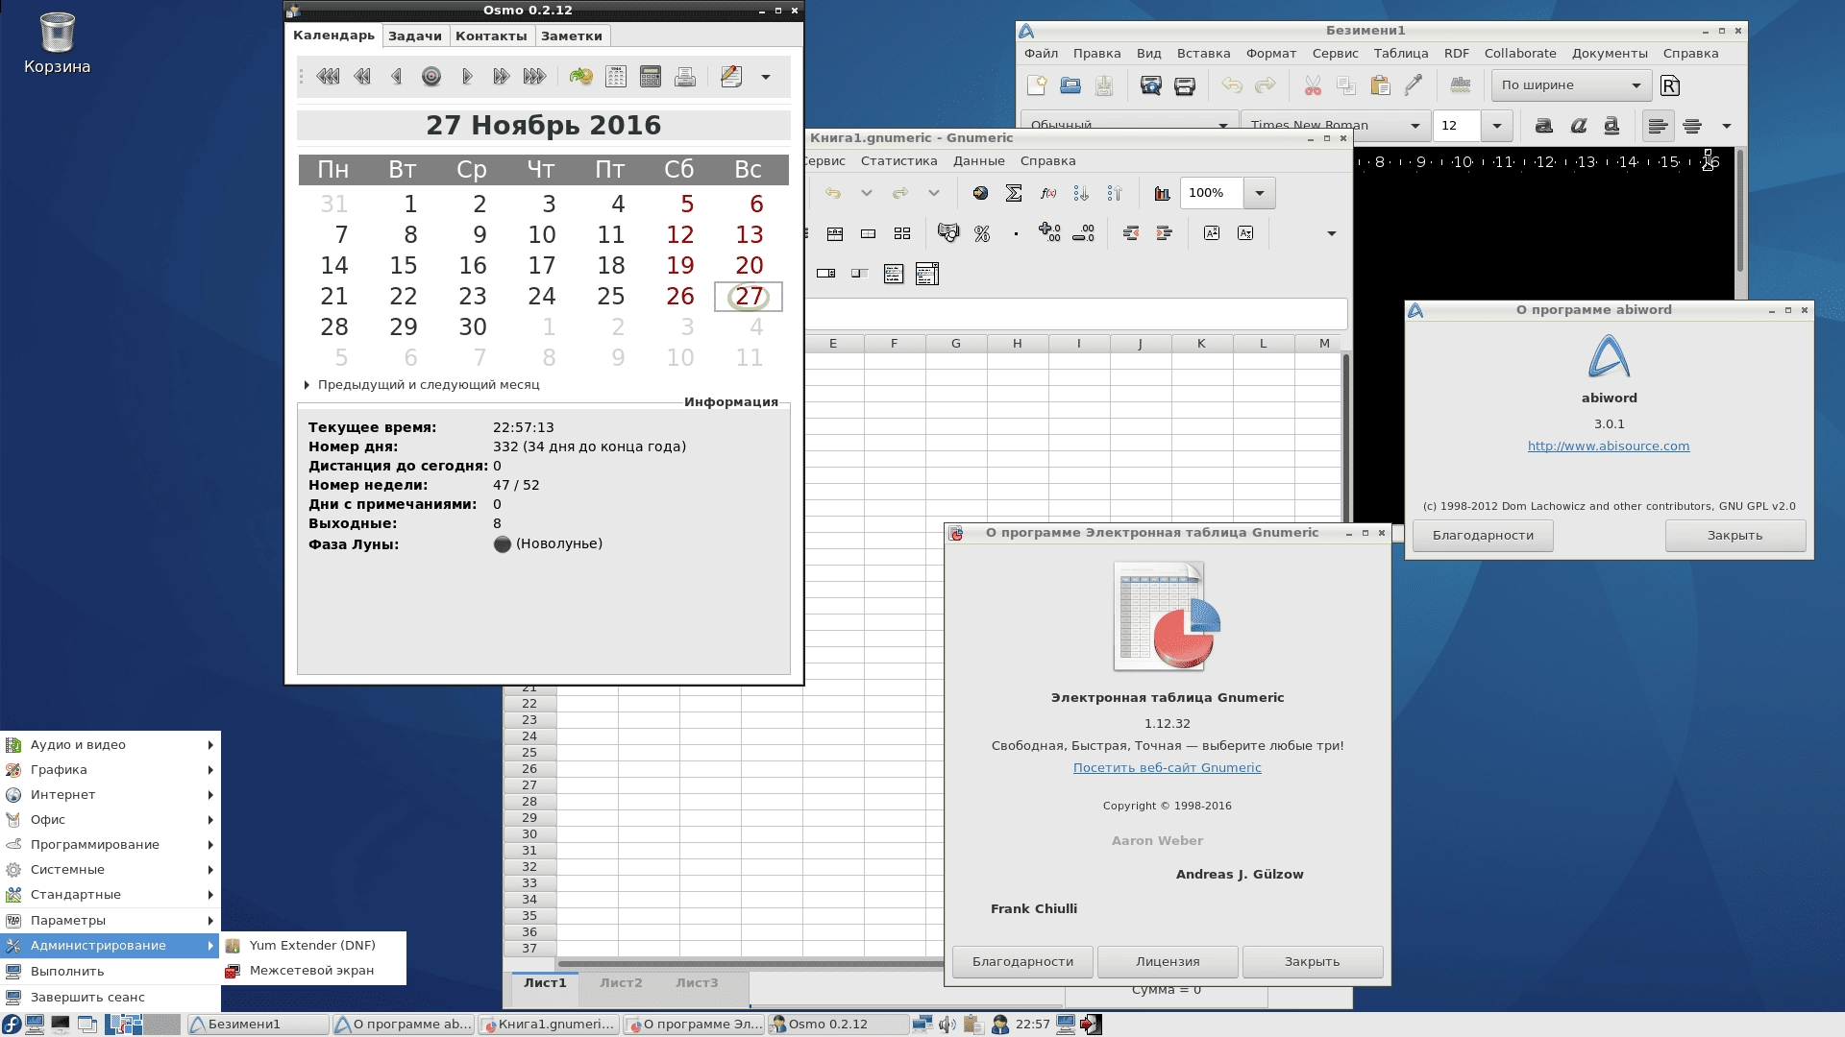Screen dimensions: 1845x1037
Task: Increase decimal places in Gnumeric
Action: (x=1049, y=233)
